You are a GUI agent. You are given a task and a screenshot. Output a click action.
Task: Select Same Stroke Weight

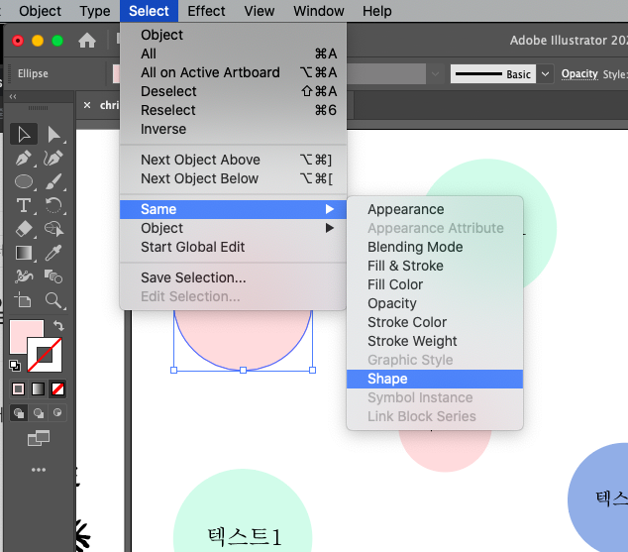(435, 341)
